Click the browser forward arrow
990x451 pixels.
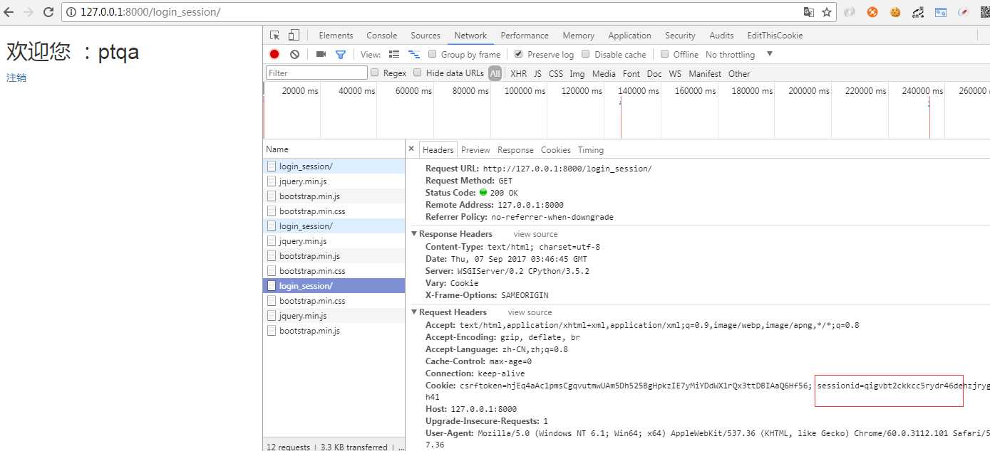coord(29,12)
